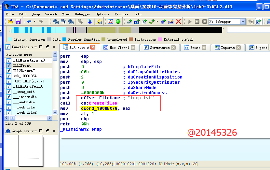Click the Jump back arrow icon
Screen dimensions: 270x170
(x=29, y=21)
